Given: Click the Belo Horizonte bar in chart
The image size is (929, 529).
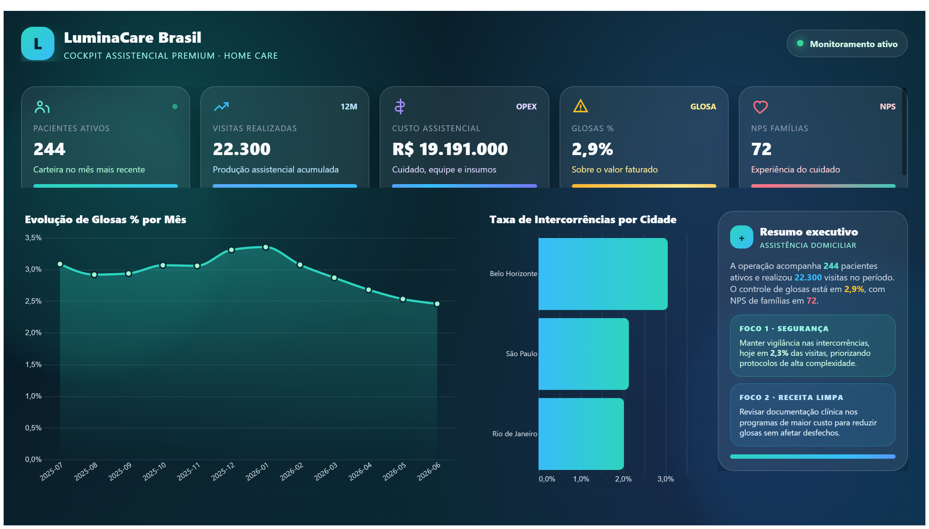Looking at the screenshot, I should point(603,274).
